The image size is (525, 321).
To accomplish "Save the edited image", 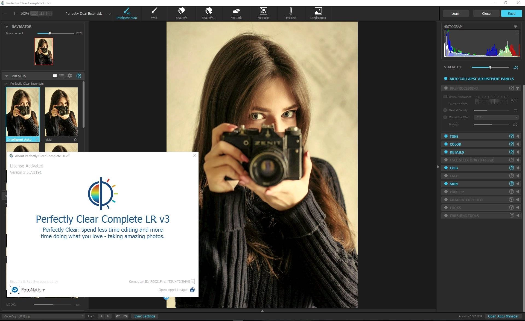I will (x=511, y=13).
